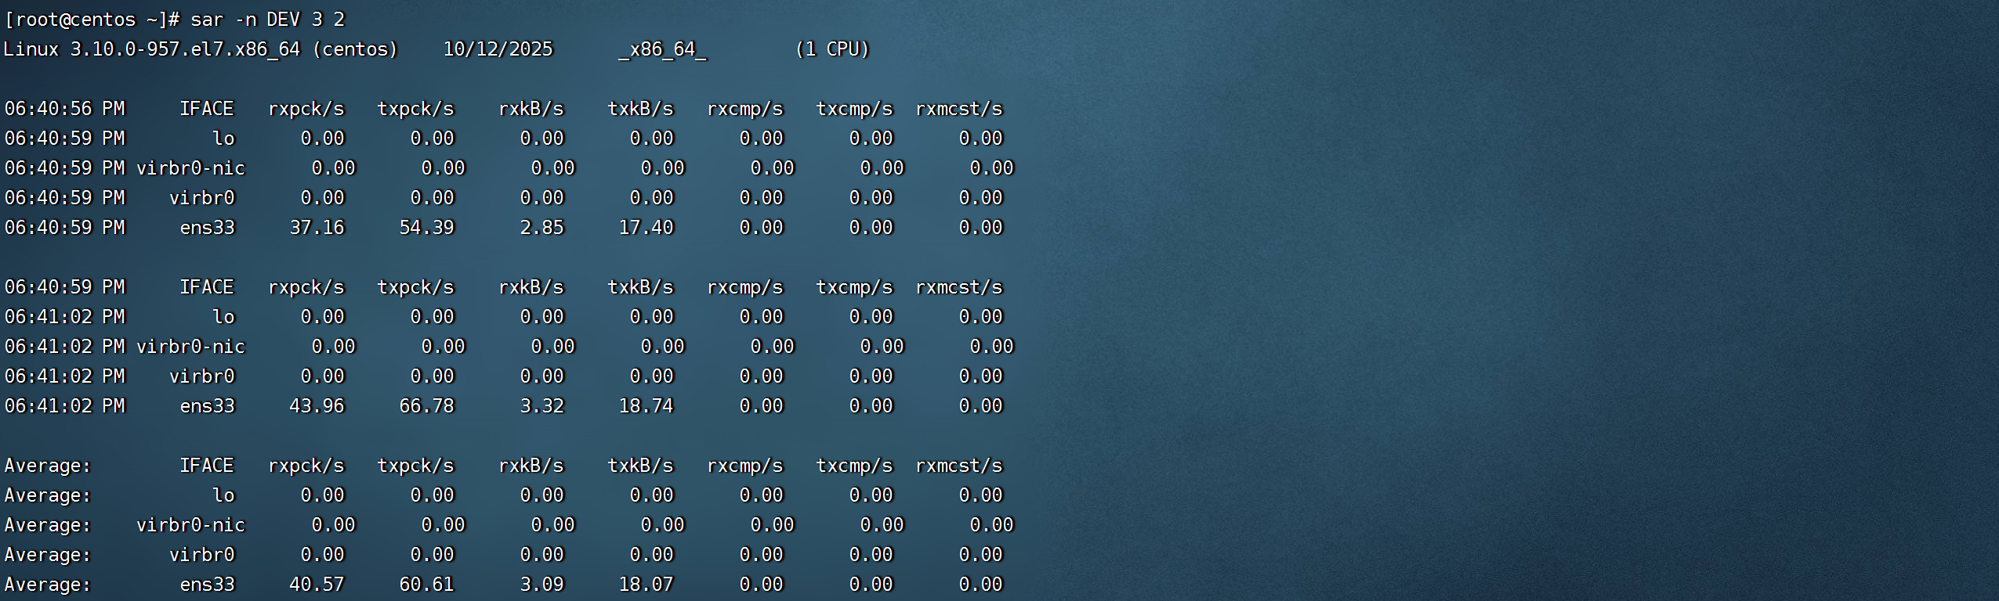Select the architecture text "_x86_64_"
Screen dimensions: 1999x601
tap(663, 50)
